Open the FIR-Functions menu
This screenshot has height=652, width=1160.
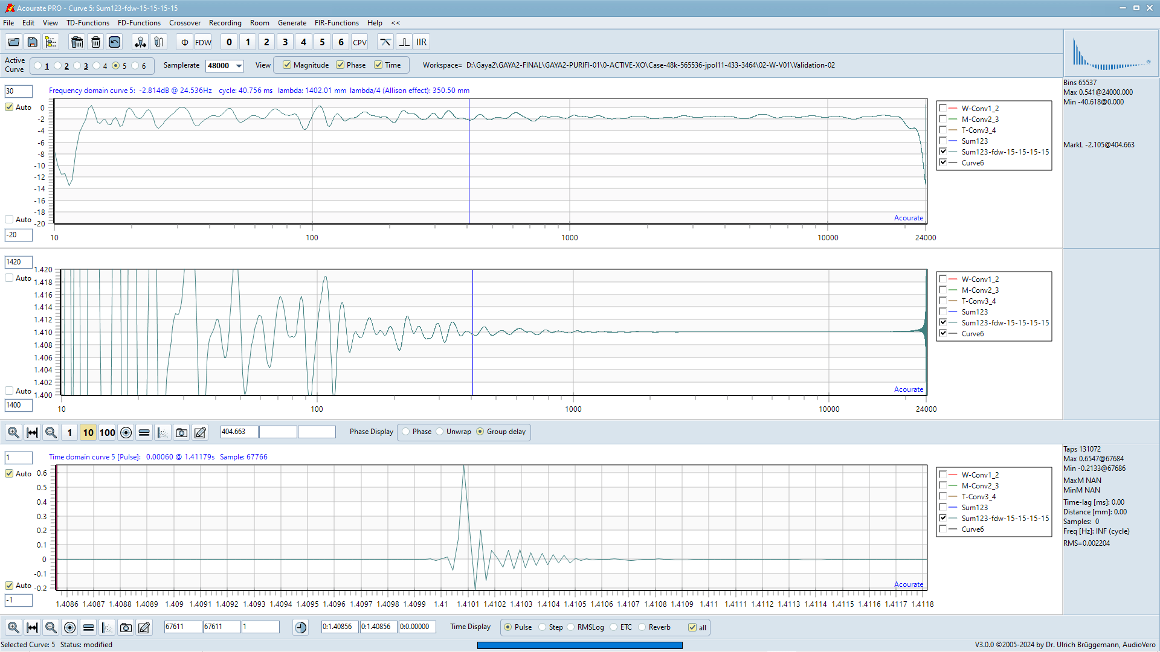point(337,23)
